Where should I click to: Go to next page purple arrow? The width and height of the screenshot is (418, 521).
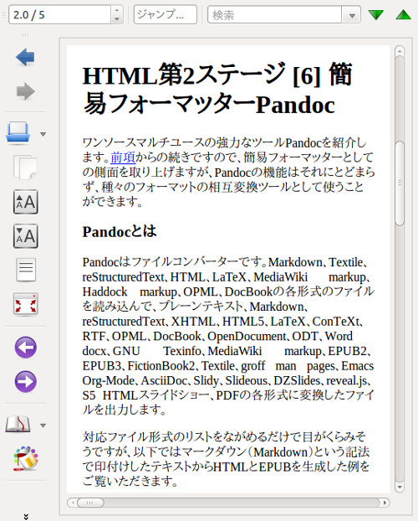pos(26,381)
